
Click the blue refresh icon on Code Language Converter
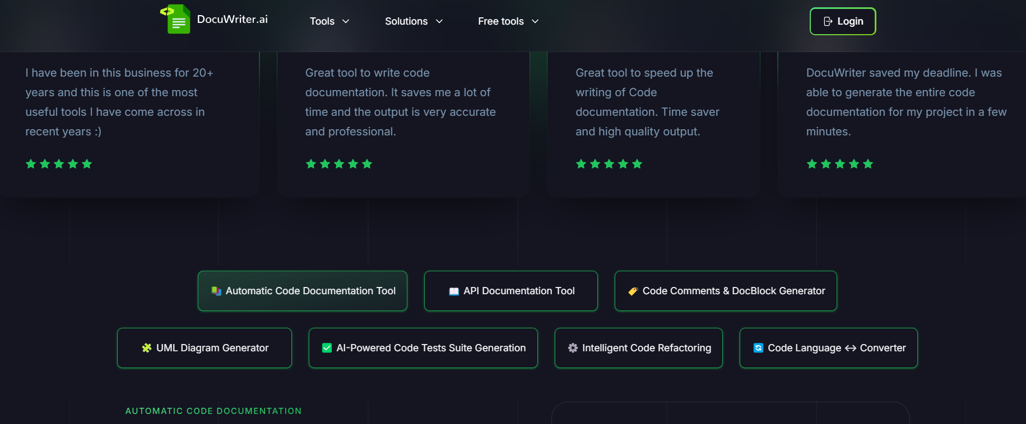pos(758,348)
